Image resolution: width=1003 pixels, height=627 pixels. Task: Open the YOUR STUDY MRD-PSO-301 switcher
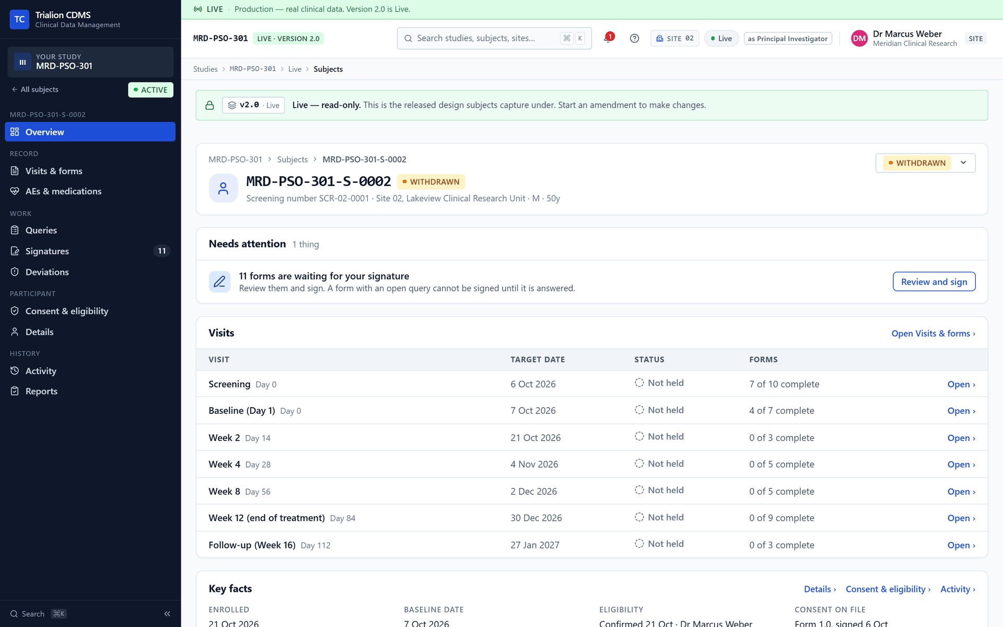pos(90,62)
